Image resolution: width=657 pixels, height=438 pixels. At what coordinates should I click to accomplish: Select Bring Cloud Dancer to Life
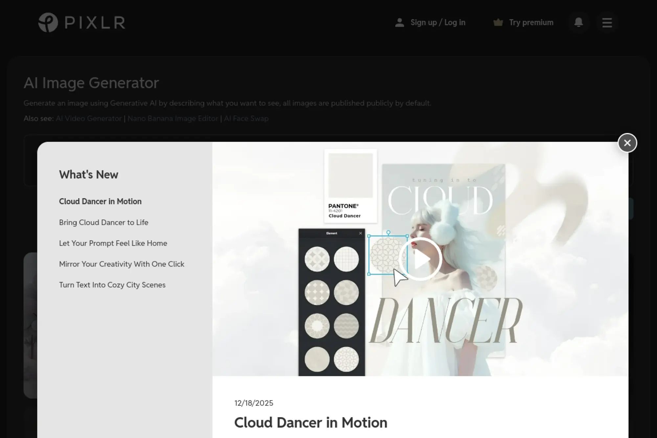click(x=103, y=222)
